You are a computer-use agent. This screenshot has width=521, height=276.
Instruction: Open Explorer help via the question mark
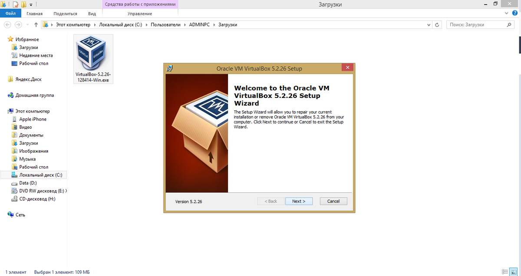(x=516, y=13)
